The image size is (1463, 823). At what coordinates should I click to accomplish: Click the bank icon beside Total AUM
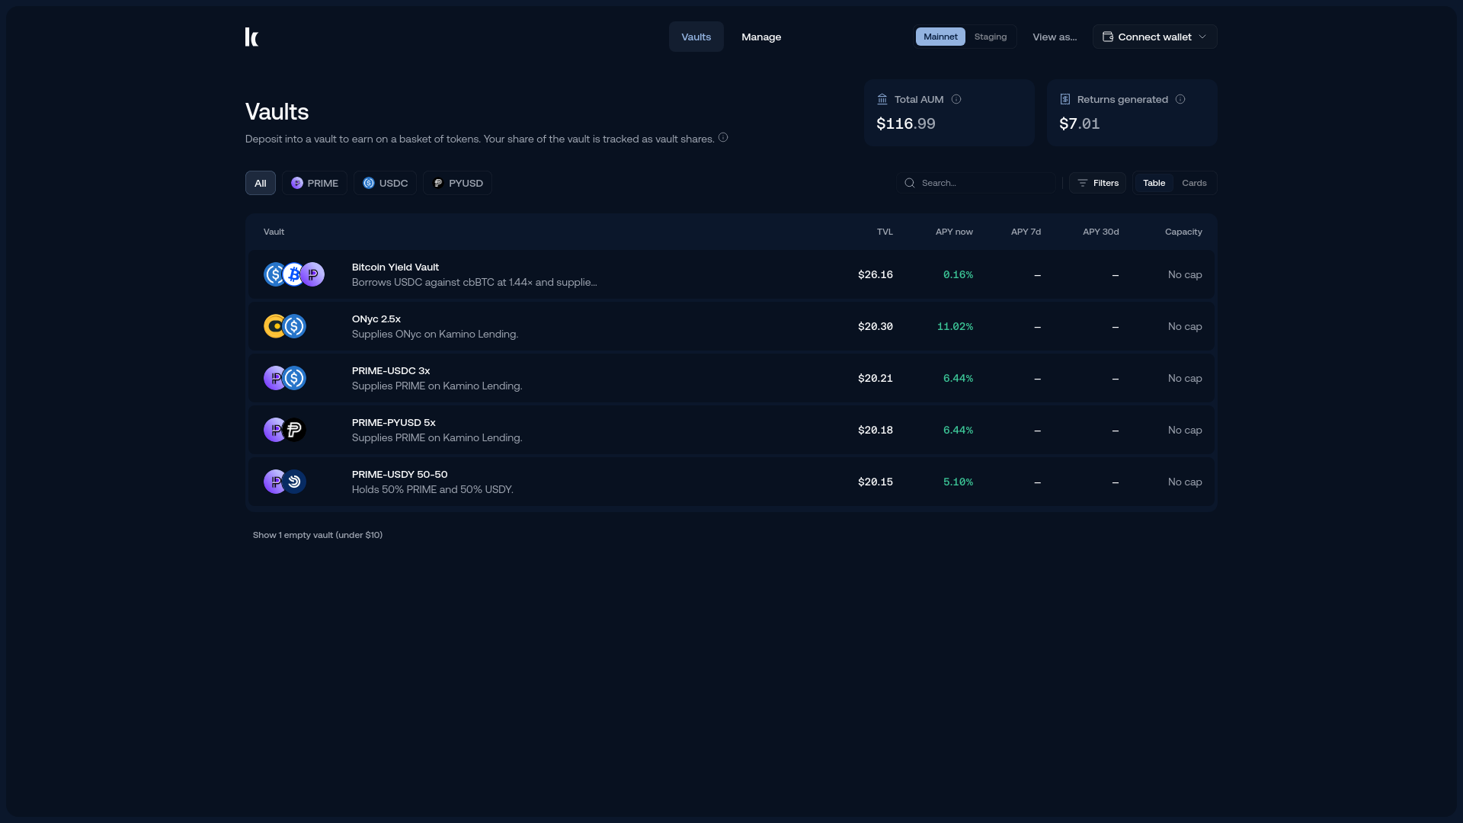882,99
